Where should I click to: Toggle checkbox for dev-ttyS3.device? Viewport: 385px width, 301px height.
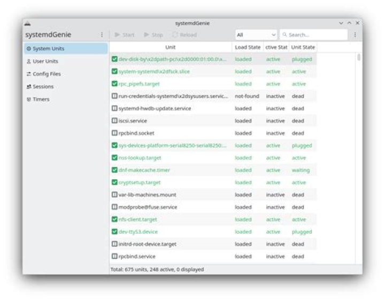[114, 232]
